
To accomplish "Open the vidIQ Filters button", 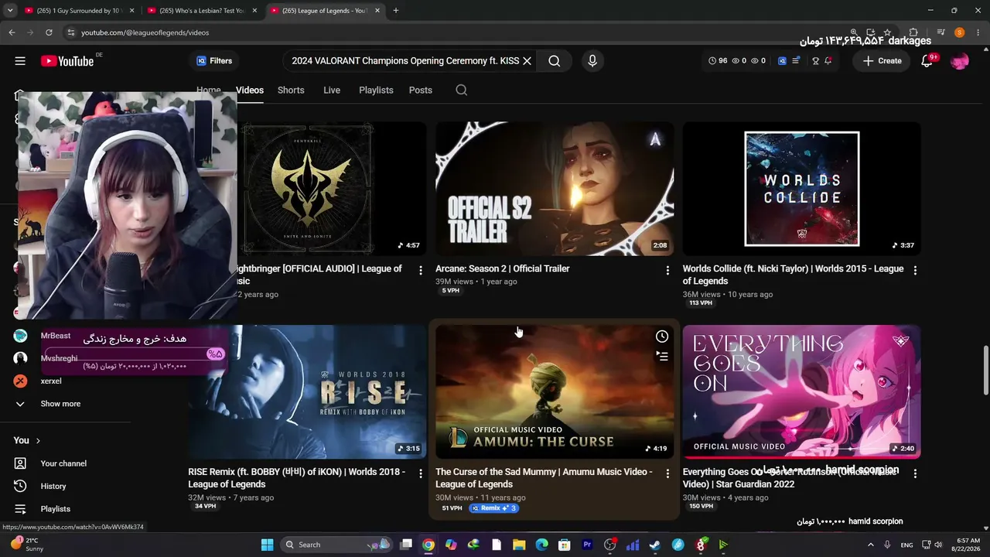I will coord(214,61).
